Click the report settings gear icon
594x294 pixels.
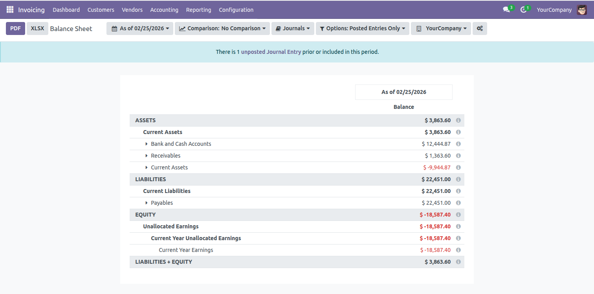(480, 28)
